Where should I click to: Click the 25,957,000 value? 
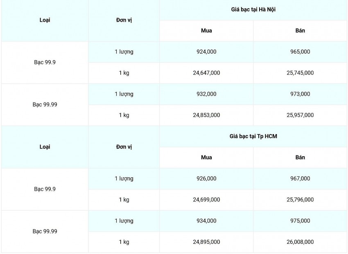point(300,115)
